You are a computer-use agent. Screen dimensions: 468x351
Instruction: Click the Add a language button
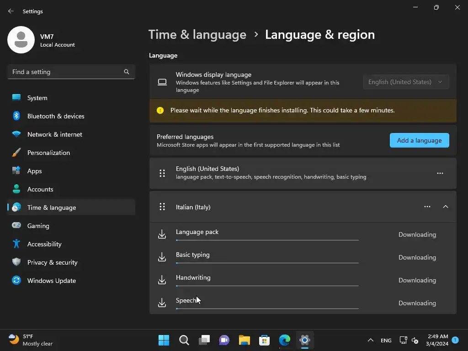[x=420, y=140]
